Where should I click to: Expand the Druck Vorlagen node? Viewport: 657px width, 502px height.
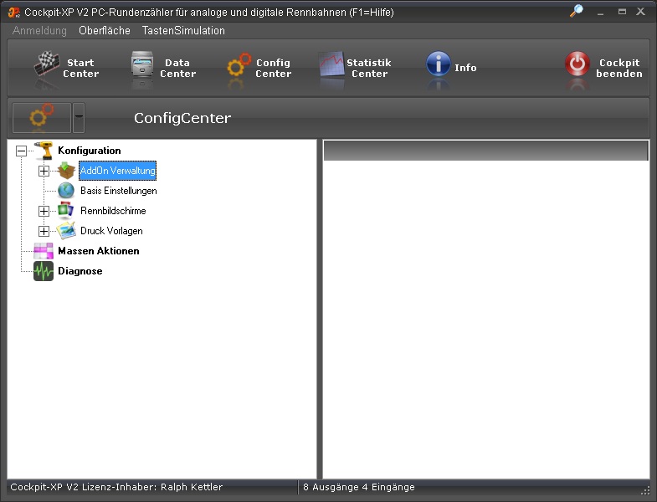tap(44, 231)
